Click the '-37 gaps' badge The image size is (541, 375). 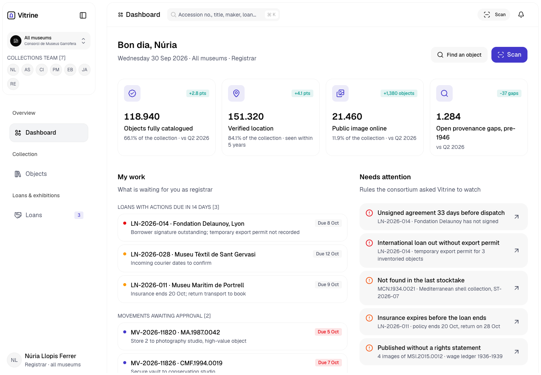point(509,93)
